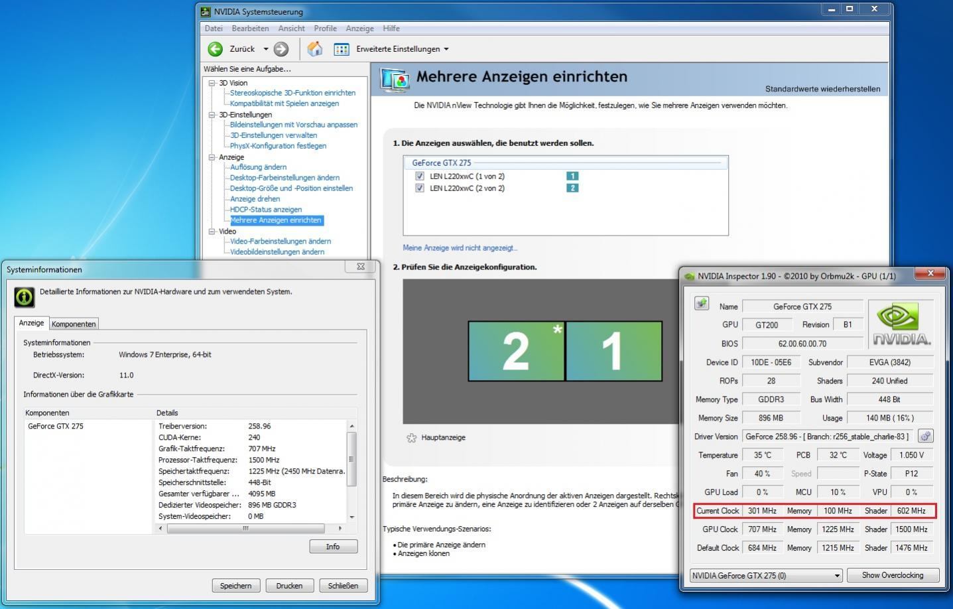Open Videobildeinstellungen ändern
This screenshot has width=953, height=609.
click(x=277, y=252)
